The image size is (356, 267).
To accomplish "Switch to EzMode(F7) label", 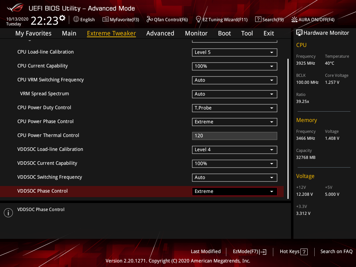I will [x=246, y=252].
